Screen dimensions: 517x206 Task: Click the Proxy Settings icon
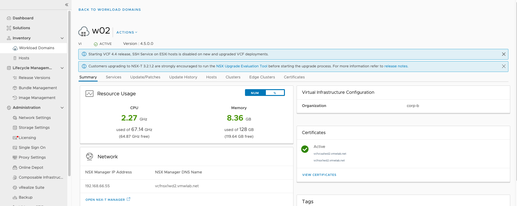pos(15,157)
